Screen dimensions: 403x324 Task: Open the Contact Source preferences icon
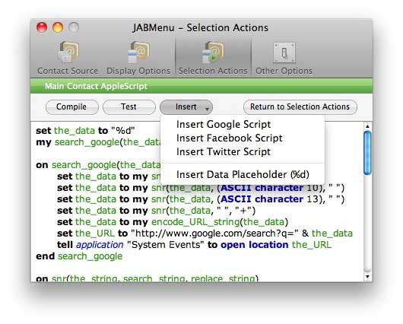(x=68, y=58)
